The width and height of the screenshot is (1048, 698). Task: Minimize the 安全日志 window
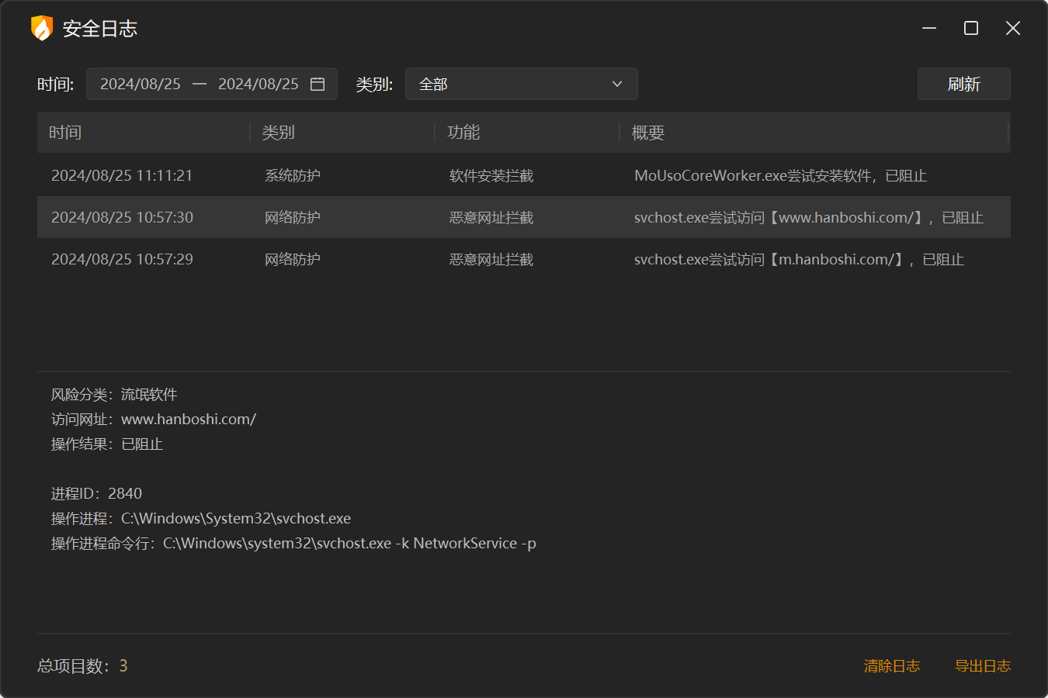point(929,28)
